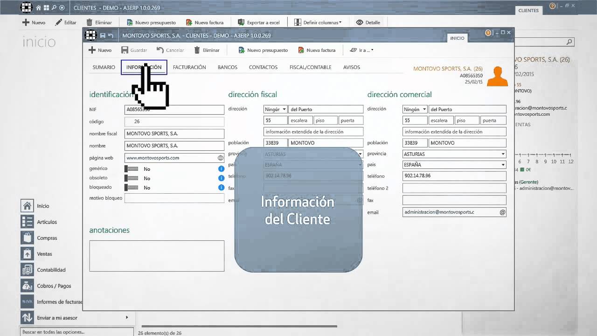This screenshot has height=336, width=597.
Task: Toggle the genérico switch
Action: click(x=132, y=169)
